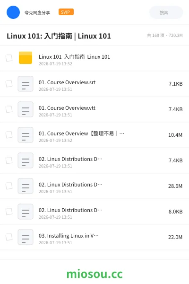The image size is (189, 284).
Task: Select checkbox of the 28.6M Linux Distributions file
Action: 9,186
